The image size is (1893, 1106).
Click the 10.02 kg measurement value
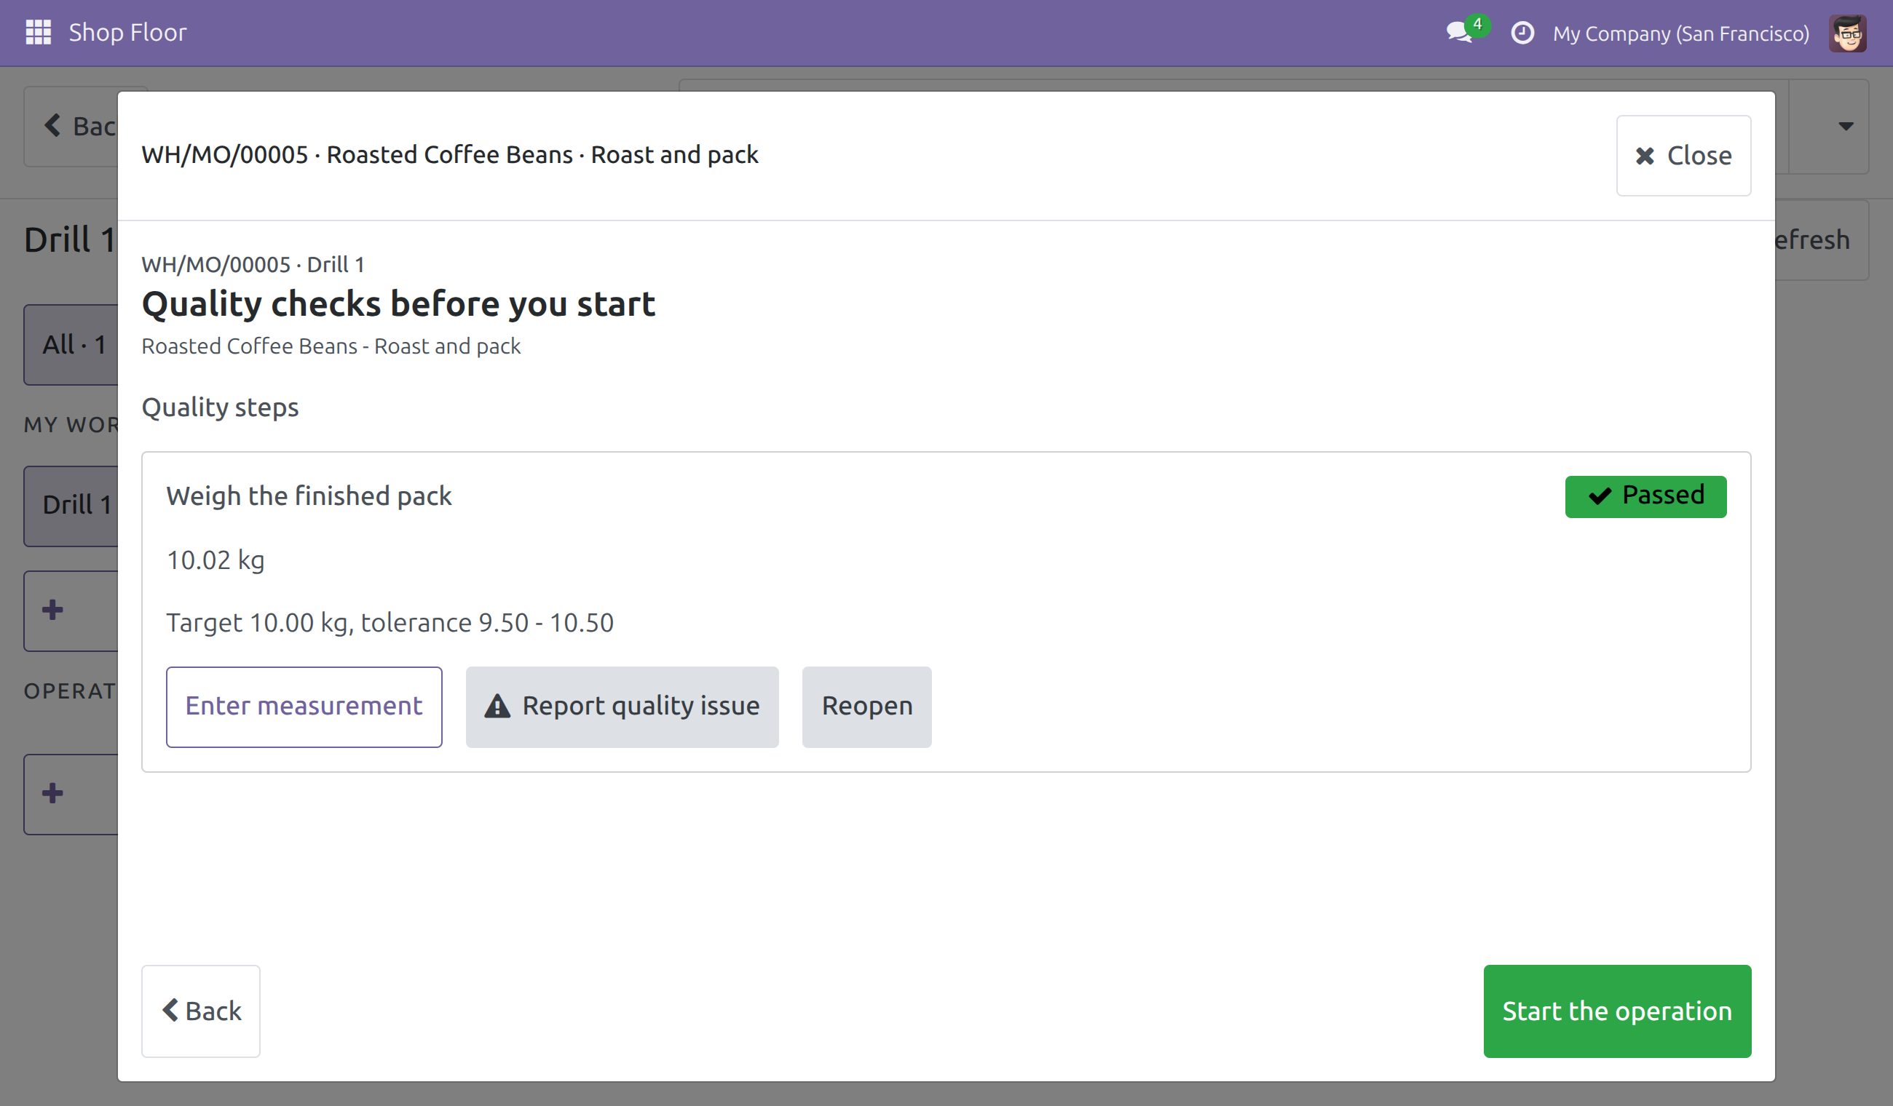pyautogui.click(x=216, y=560)
